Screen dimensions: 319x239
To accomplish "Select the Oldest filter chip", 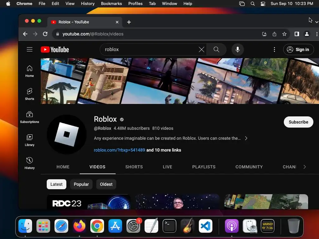I will [x=106, y=184].
